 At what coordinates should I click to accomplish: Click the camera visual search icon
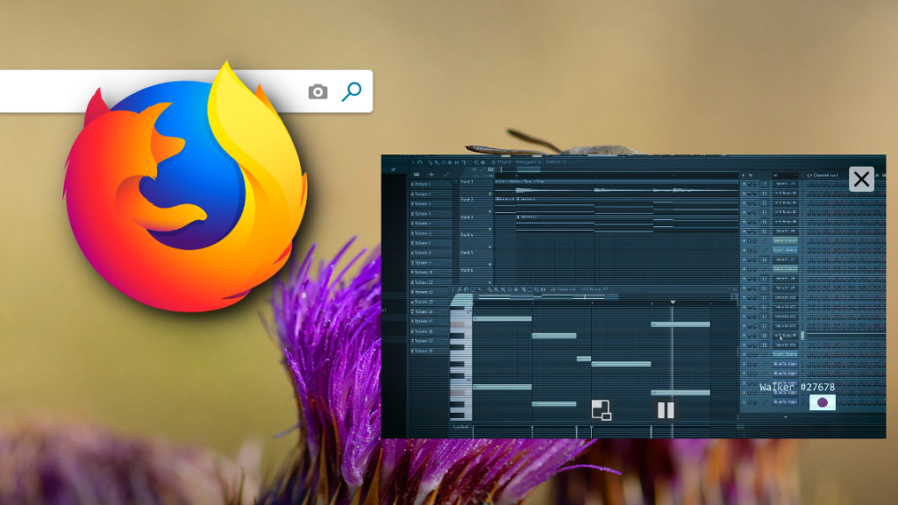pyautogui.click(x=317, y=91)
